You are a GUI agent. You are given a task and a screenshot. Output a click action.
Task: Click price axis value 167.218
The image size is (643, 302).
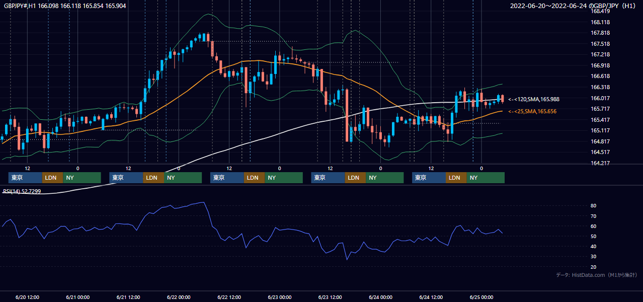(600, 54)
